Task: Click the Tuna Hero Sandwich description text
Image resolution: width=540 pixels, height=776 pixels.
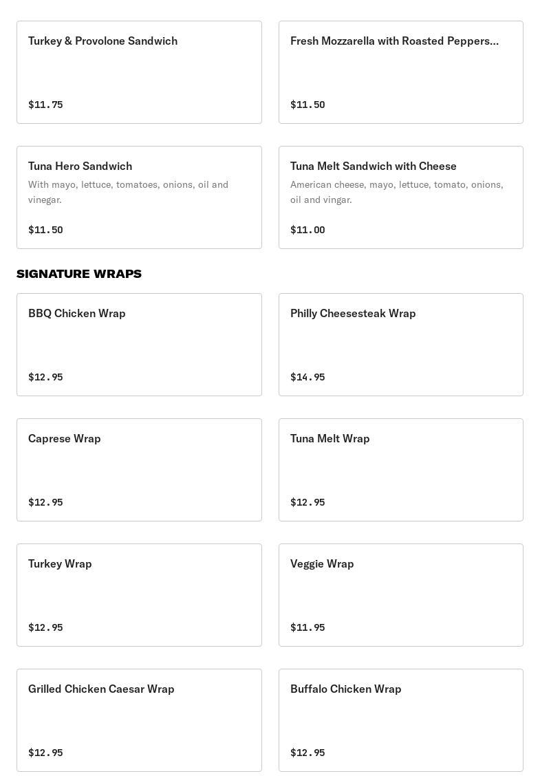Action: tap(129, 192)
